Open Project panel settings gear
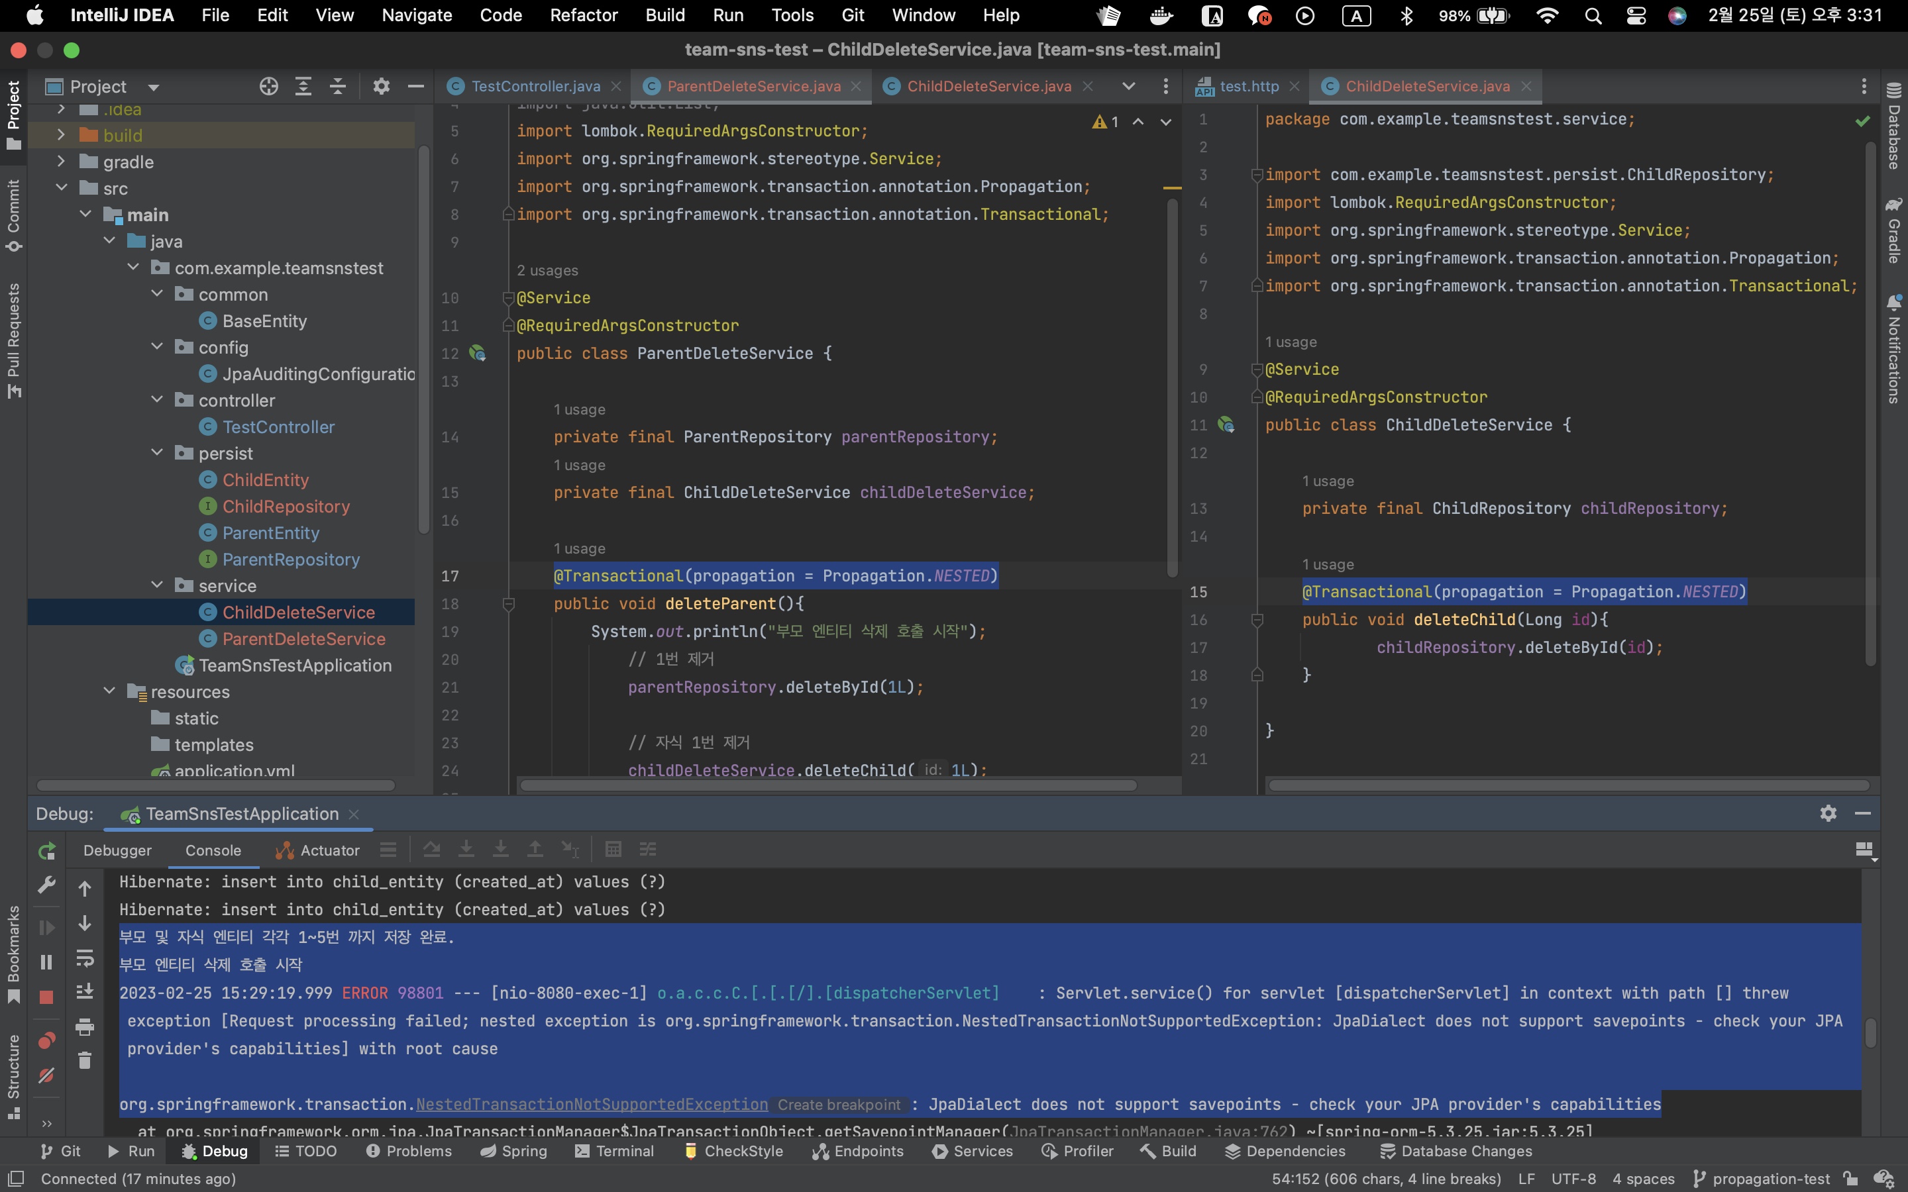The image size is (1908, 1192). click(382, 86)
